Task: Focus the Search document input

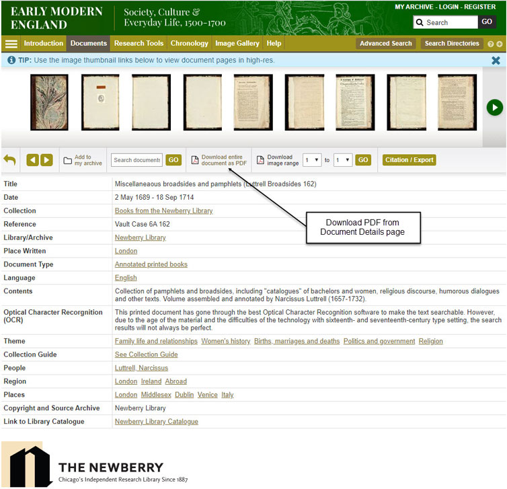Action: point(136,160)
